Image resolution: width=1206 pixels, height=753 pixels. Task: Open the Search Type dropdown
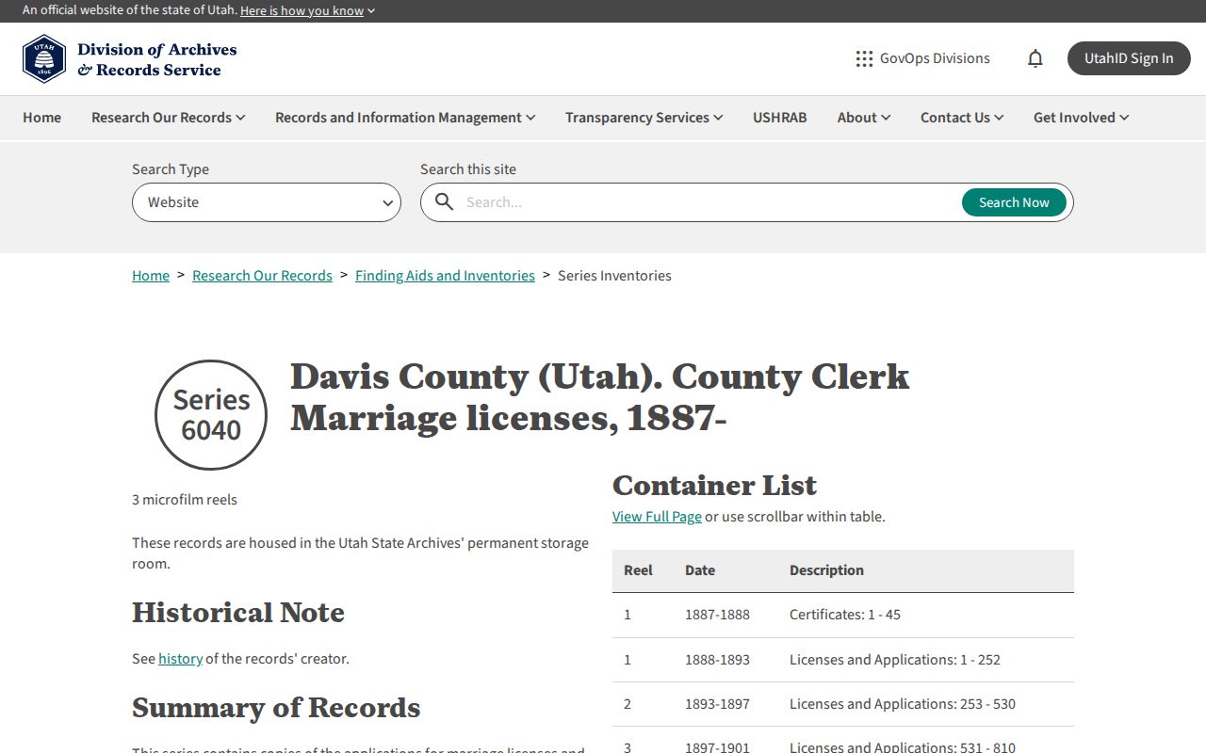(267, 202)
